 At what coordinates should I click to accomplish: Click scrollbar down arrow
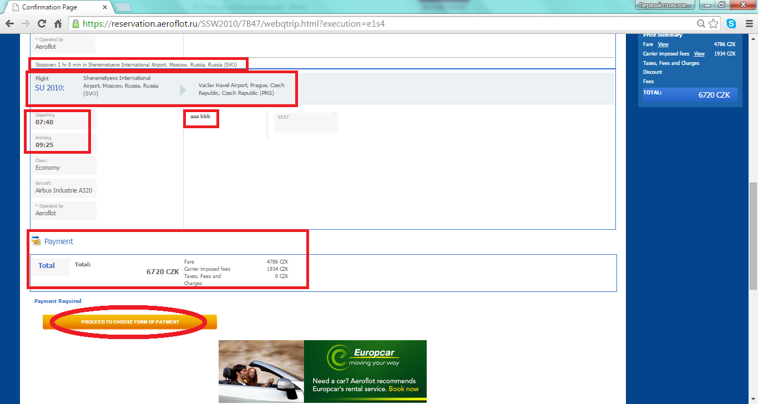[x=753, y=399]
